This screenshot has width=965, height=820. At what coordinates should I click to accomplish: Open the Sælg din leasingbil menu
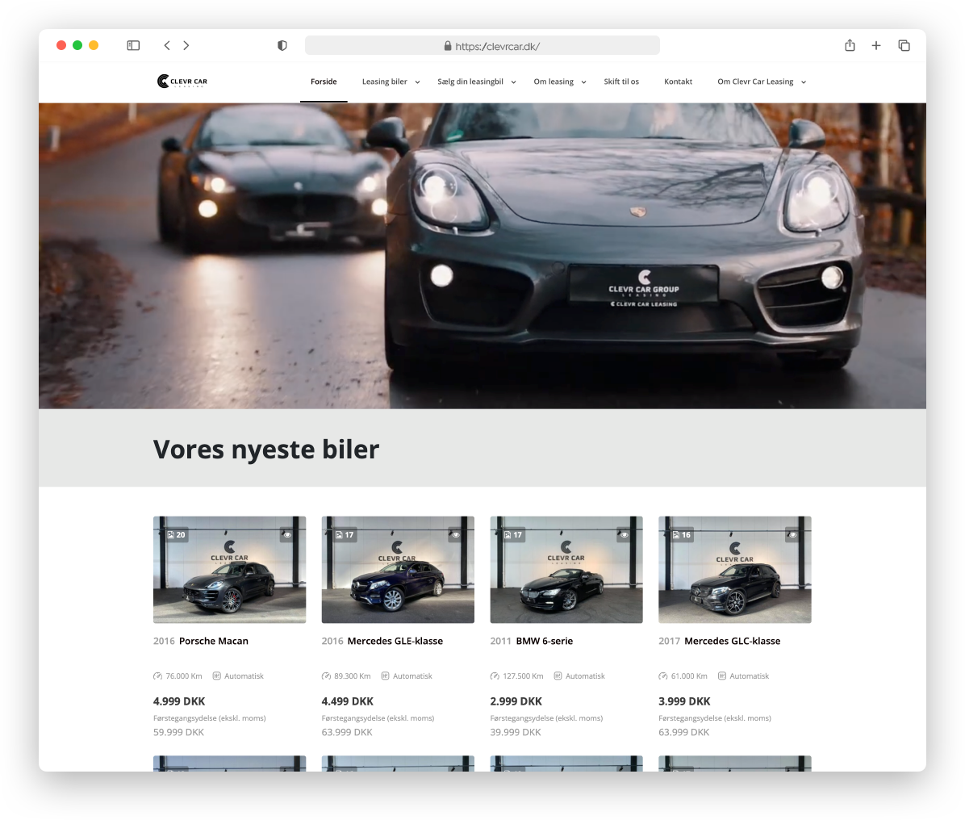pyautogui.click(x=470, y=82)
